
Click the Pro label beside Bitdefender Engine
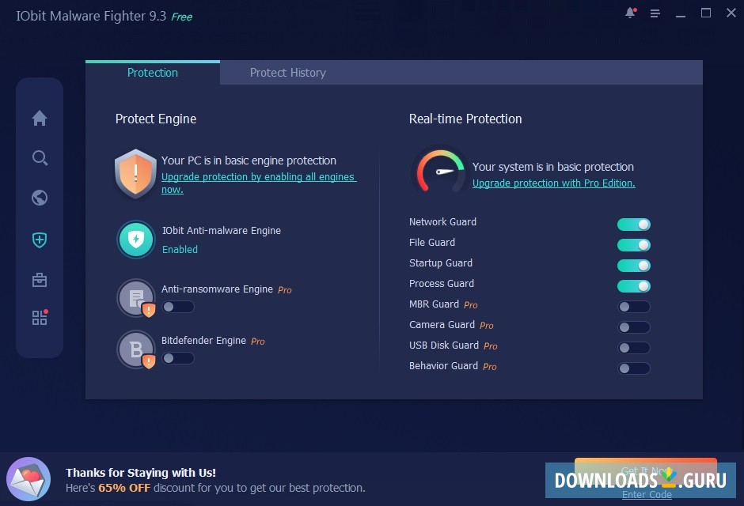258,342
